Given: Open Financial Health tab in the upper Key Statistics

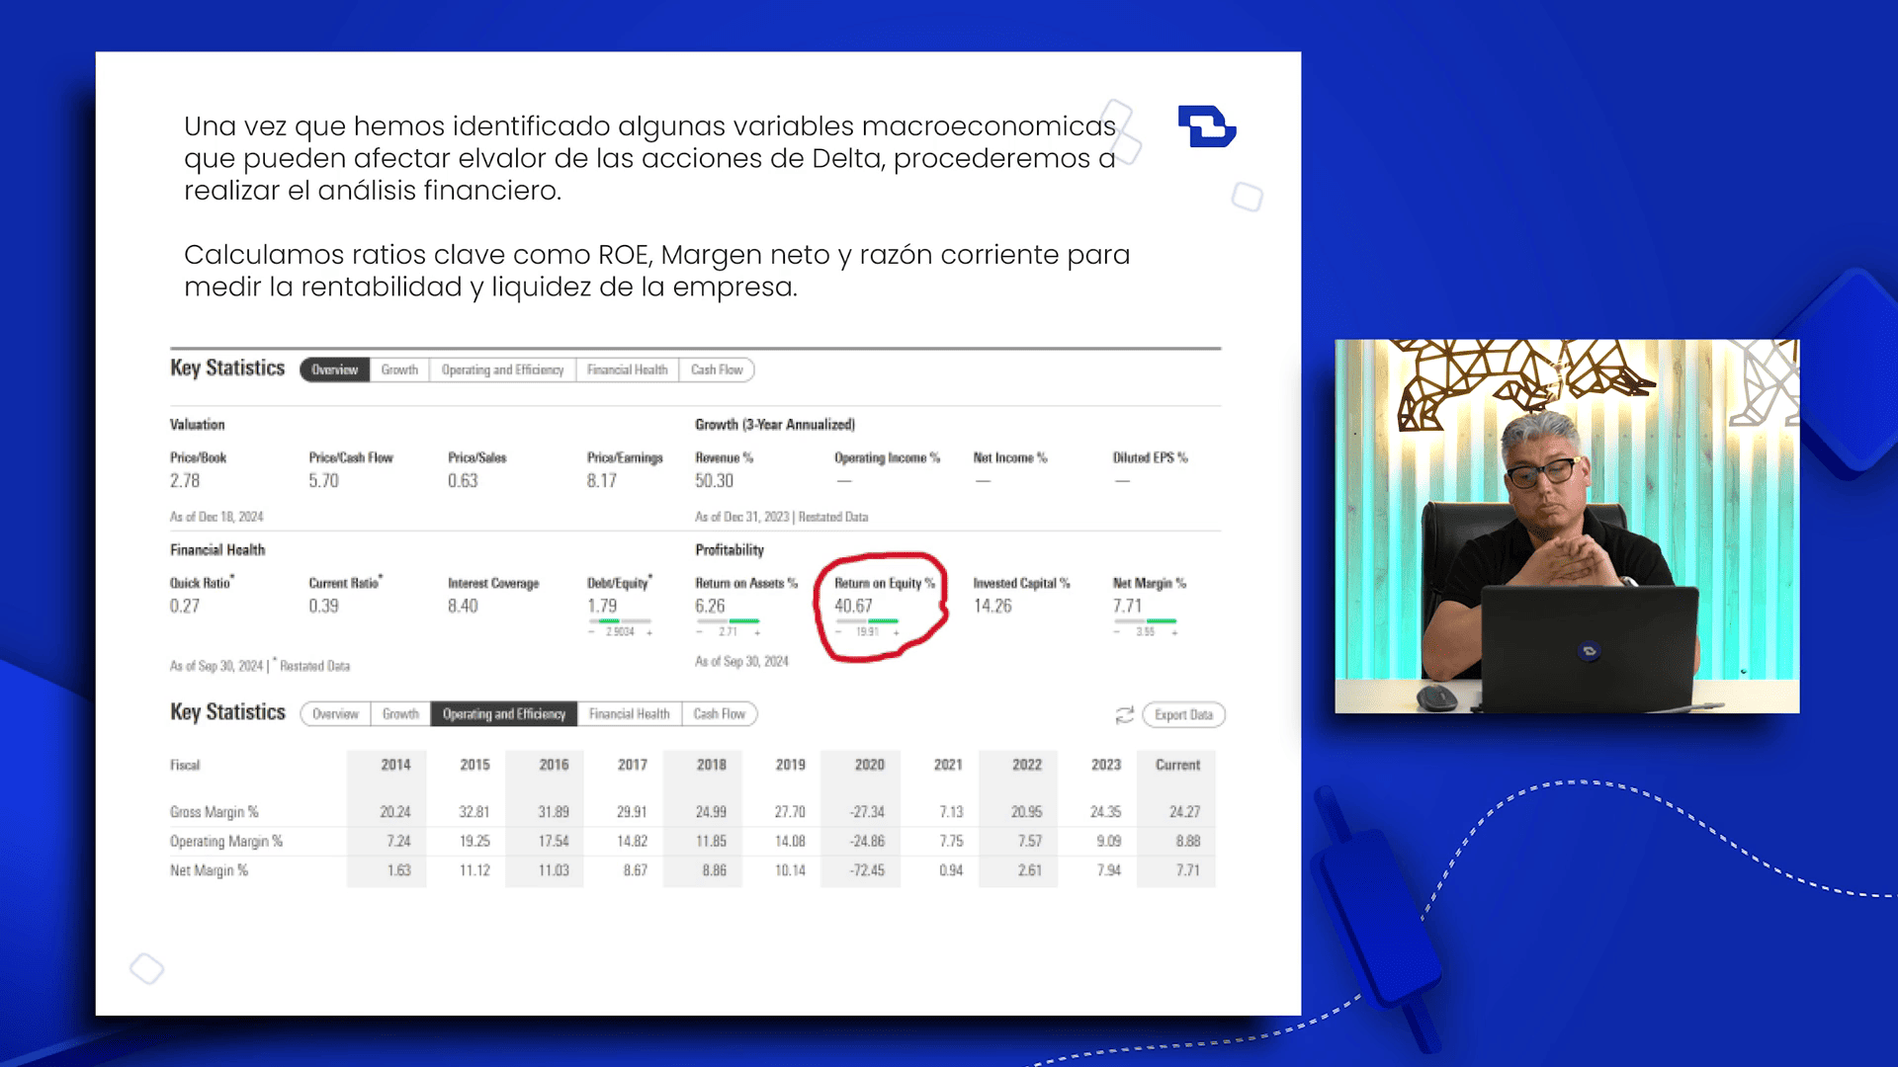Looking at the screenshot, I should coord(627,369).
